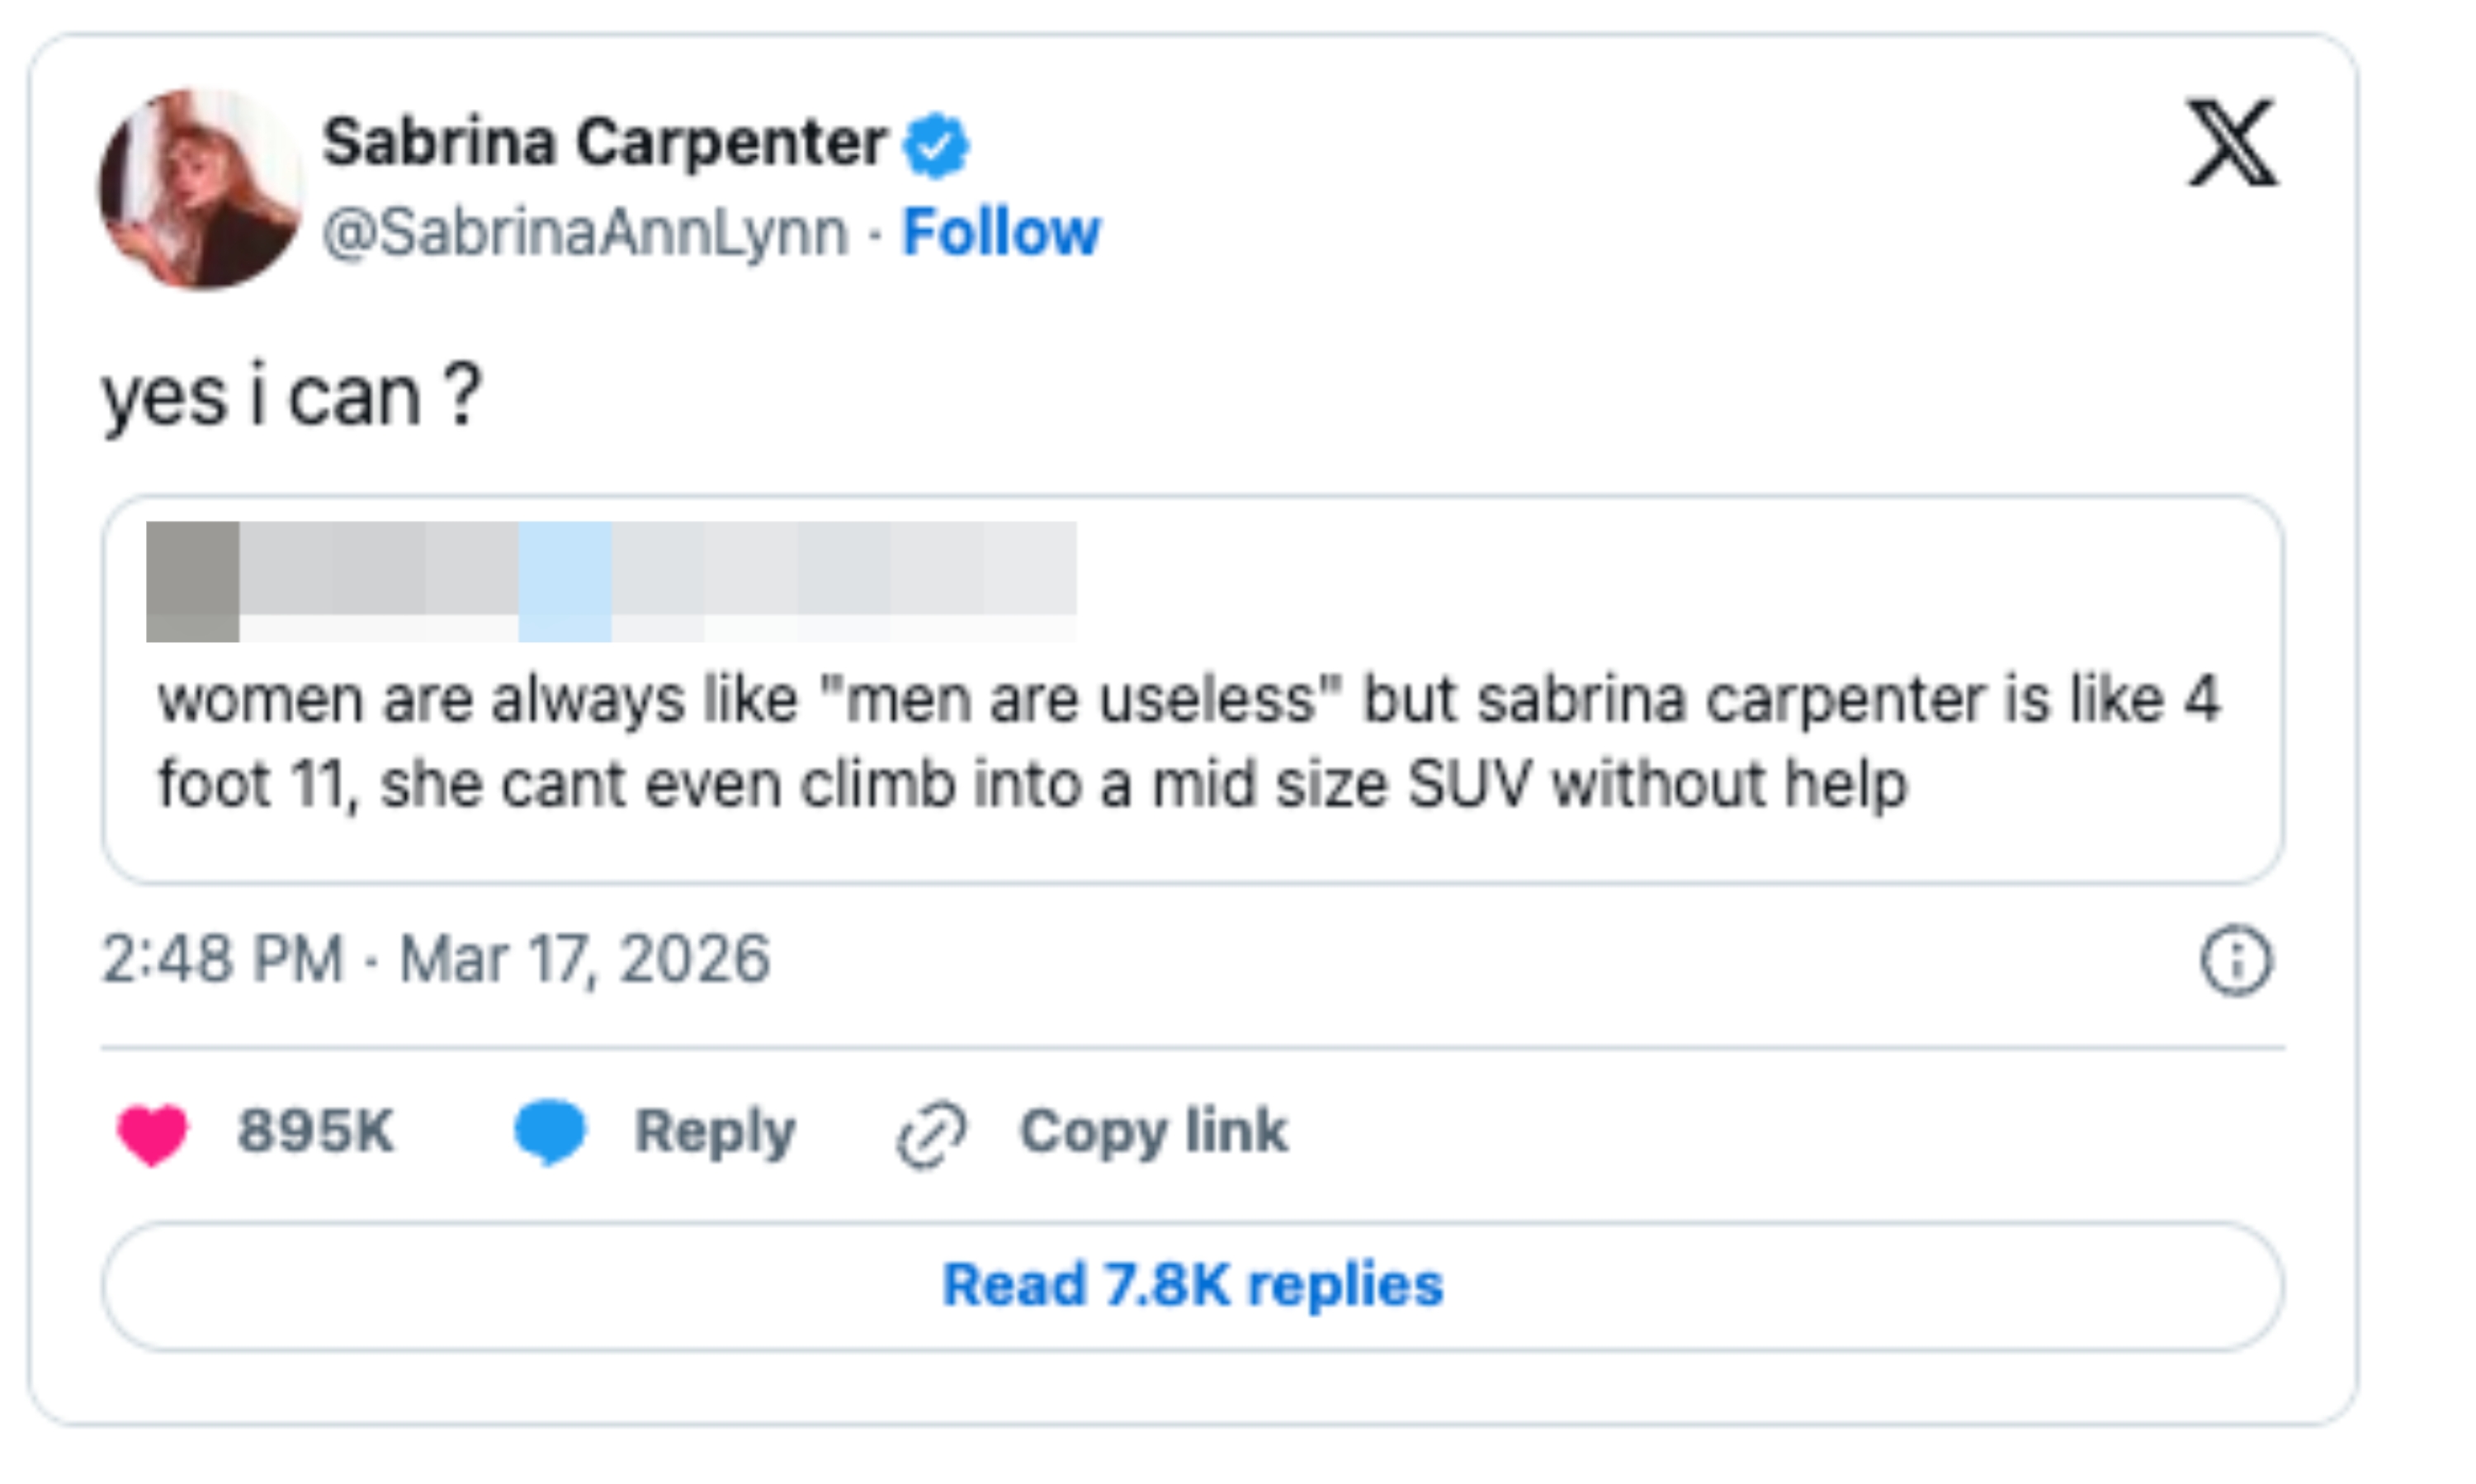Click the empty area inside the quoted tweet card
The height and width of the screenshot is (1484, 2476).
[1700, 580]
